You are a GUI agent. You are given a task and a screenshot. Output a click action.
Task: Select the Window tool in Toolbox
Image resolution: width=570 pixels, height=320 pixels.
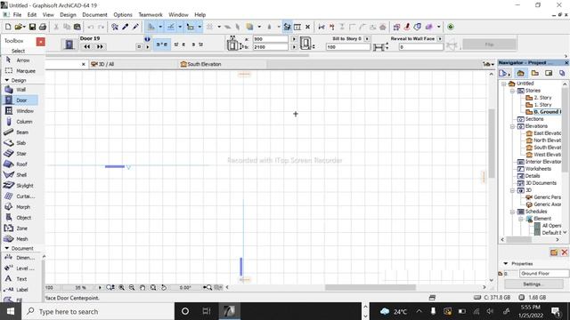[20, 110]
